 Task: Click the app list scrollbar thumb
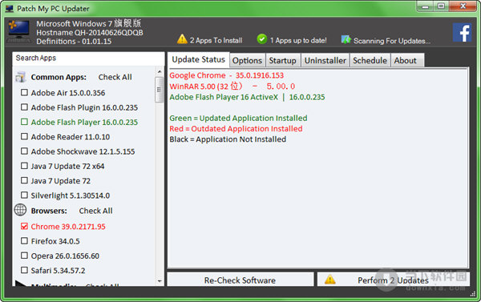160,90
